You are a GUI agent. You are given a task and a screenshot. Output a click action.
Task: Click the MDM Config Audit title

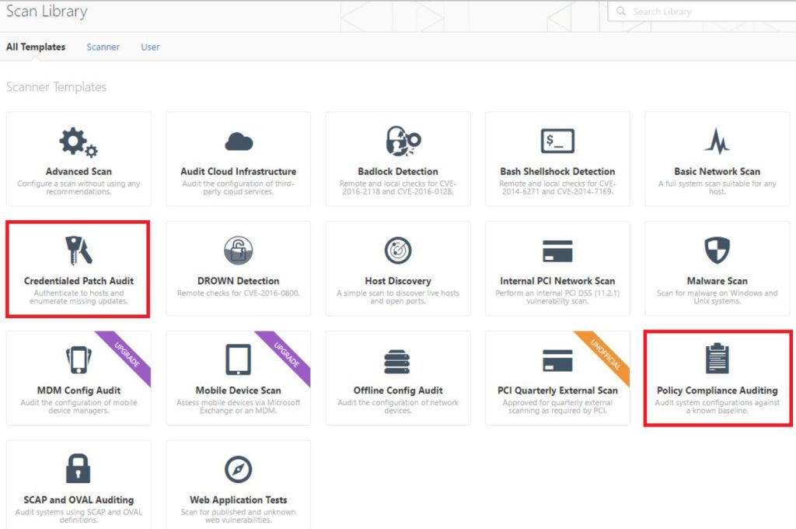pyautogui.click(x=79, y=391)
